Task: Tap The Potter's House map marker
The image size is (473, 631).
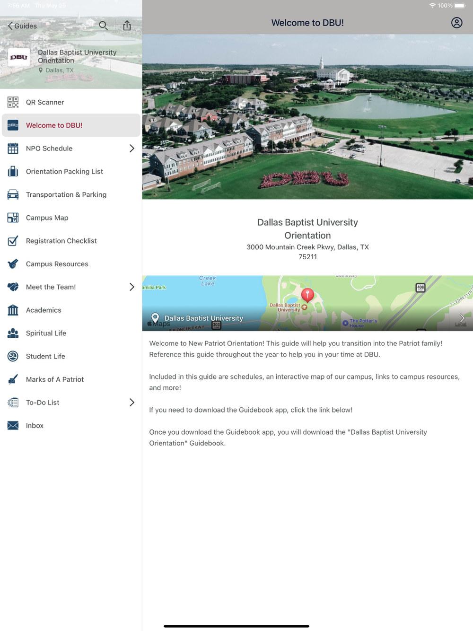Action: [x=359, y=323]
